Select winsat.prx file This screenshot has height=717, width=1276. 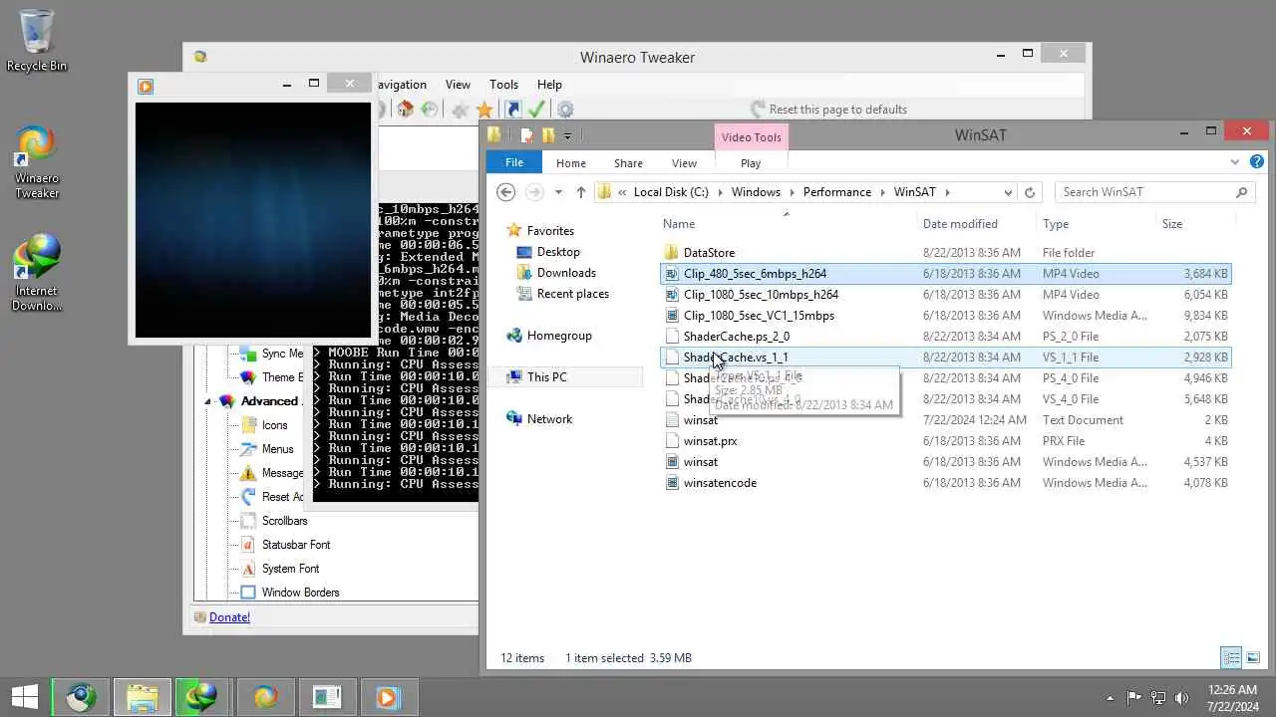pos(711,441)
